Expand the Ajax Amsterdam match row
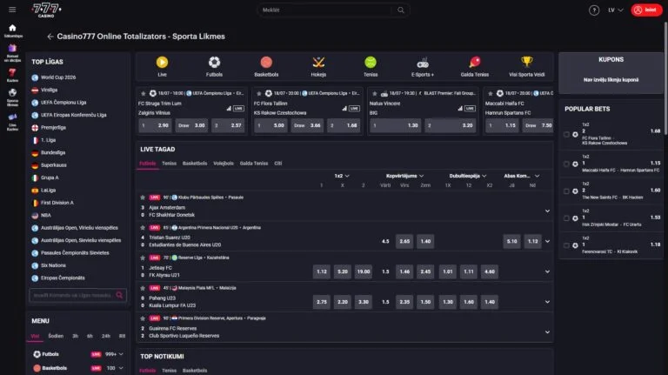 pyautogui.click(x=547, y=211)
